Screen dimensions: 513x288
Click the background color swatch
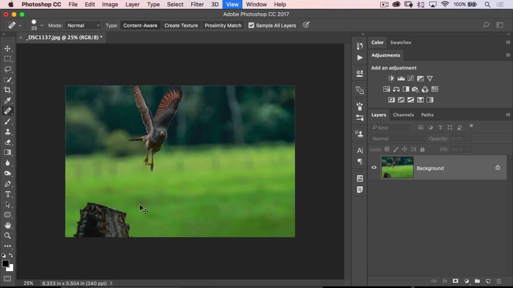coord(10,268)
